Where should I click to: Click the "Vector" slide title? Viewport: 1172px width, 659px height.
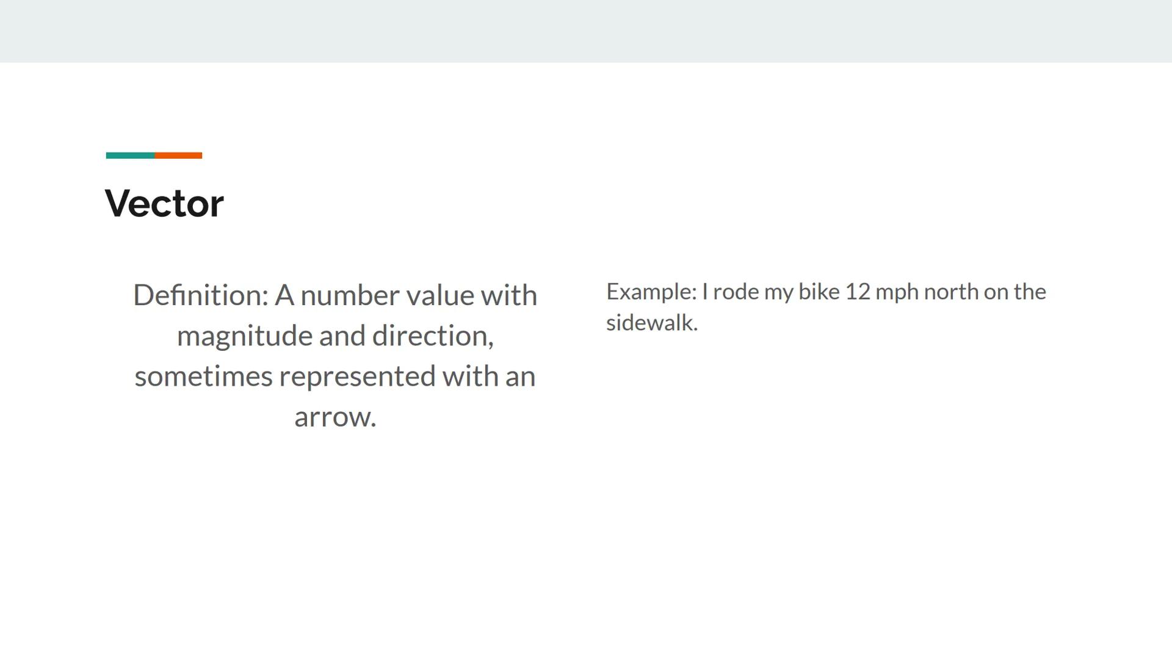click(x=164, y=203)
